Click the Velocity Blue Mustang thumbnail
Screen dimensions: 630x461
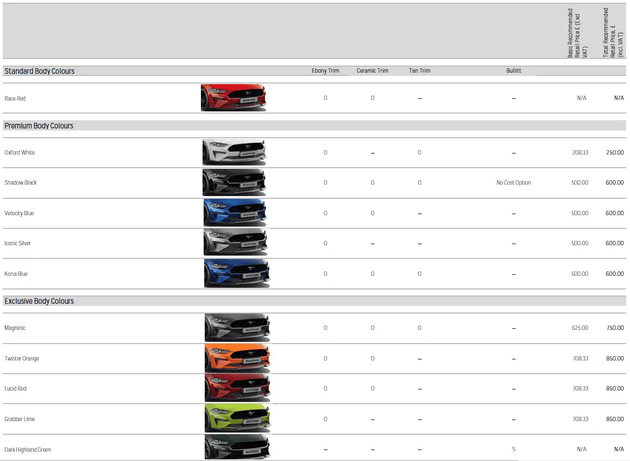[x=235, y=212]
